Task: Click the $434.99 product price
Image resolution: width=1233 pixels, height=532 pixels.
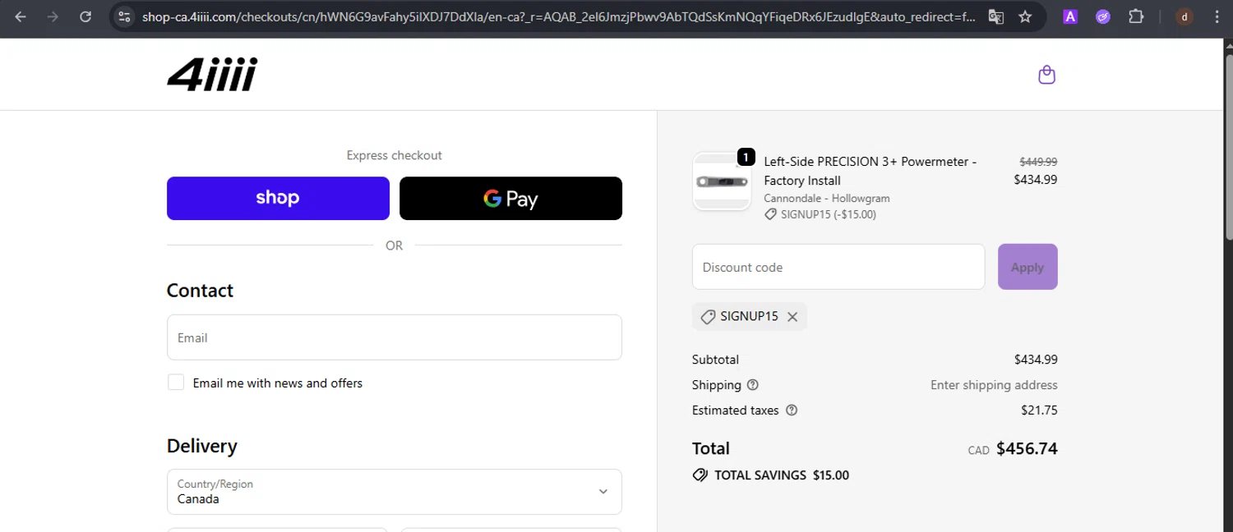Action: click(1036, 180)
